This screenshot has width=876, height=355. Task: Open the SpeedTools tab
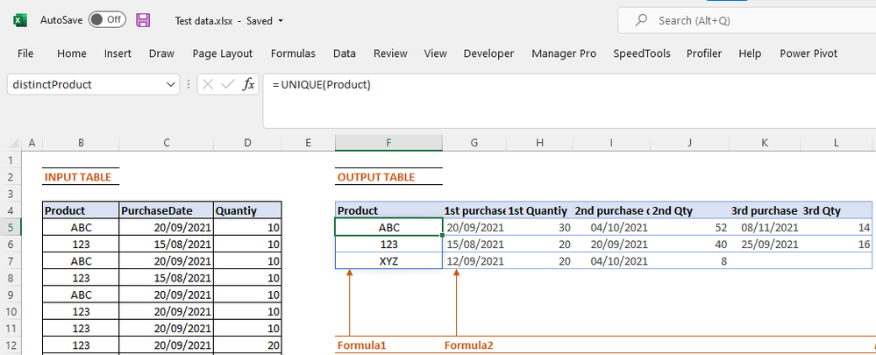[641, 53]
